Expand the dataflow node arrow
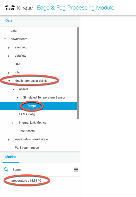This screenshot has width=136, height=197. click(x=9, y=56)
